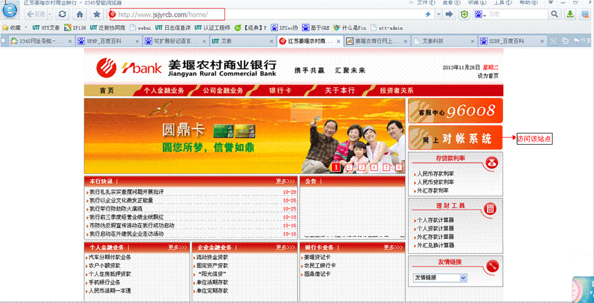The height and width of the screenshot is (303, 594).
Task: Open the 个人贷款计算器 link
Action: (x=435, y=228)
